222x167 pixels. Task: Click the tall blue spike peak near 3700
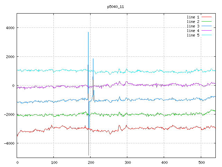pyautogui.click(x=88, y=32)
